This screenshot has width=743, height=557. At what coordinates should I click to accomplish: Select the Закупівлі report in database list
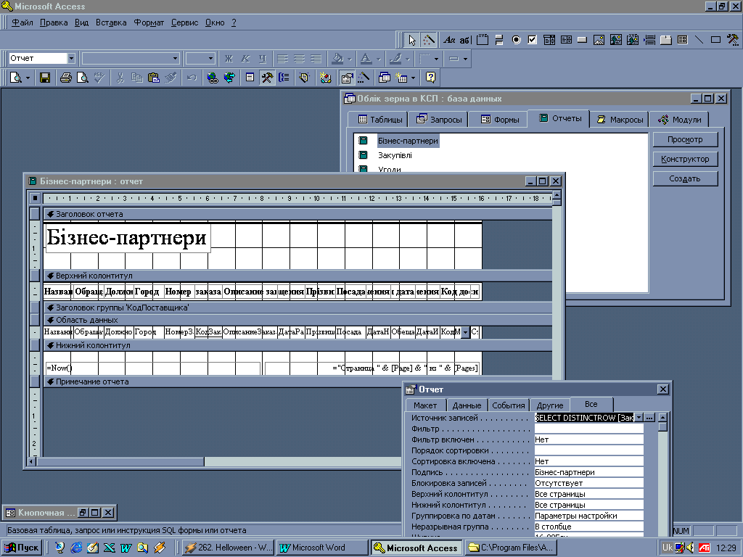click(395, 154)
